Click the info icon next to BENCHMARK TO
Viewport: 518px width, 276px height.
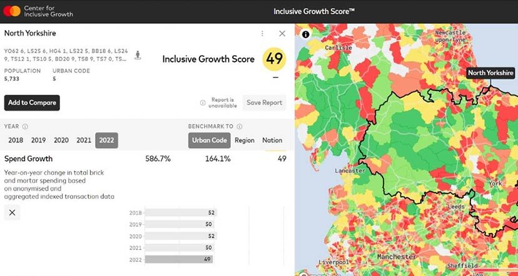point(240,126)
